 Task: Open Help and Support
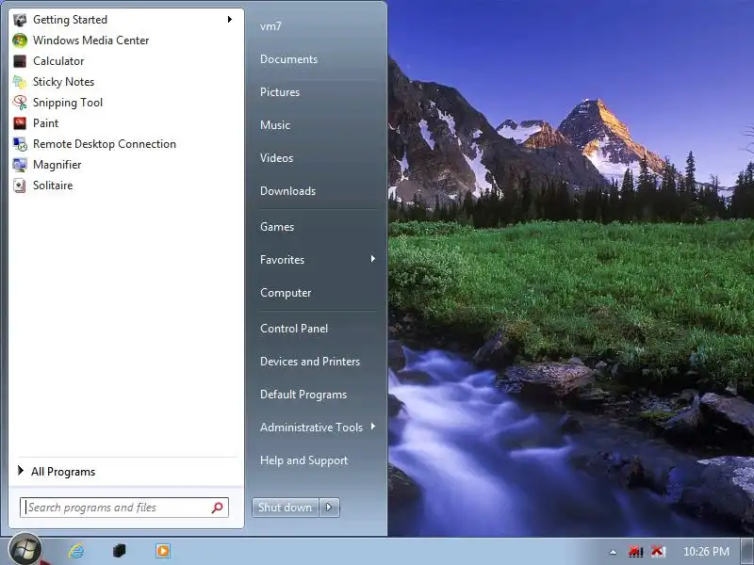[303, 460]
